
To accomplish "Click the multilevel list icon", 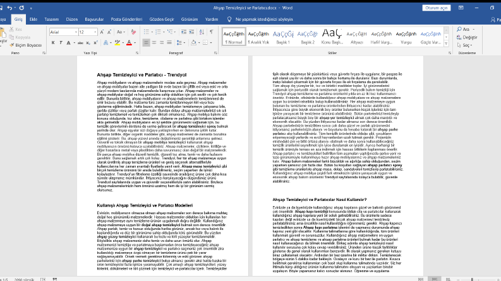I will [170, 32].
